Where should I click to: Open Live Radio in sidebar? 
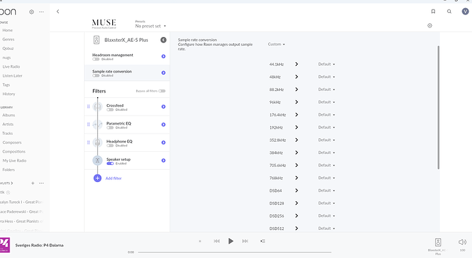pos(11,66)
